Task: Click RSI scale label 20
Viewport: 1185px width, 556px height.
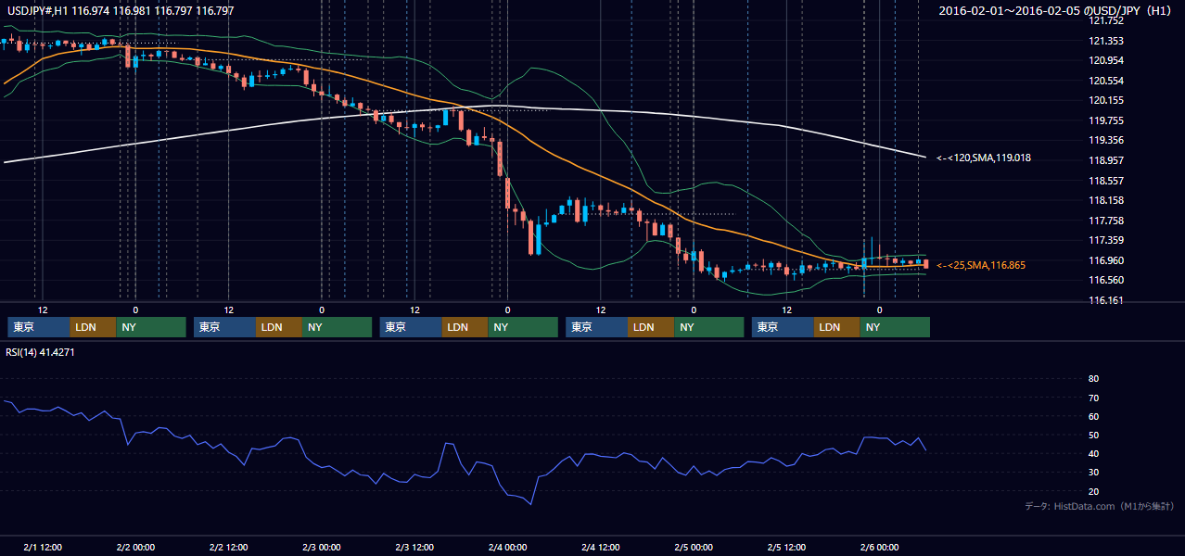Action: (x=1093, y=491)
